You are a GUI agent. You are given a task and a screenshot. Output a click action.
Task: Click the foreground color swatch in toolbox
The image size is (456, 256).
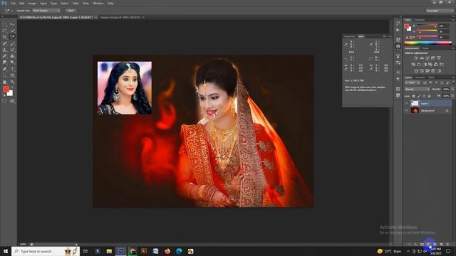pos(6,90)
